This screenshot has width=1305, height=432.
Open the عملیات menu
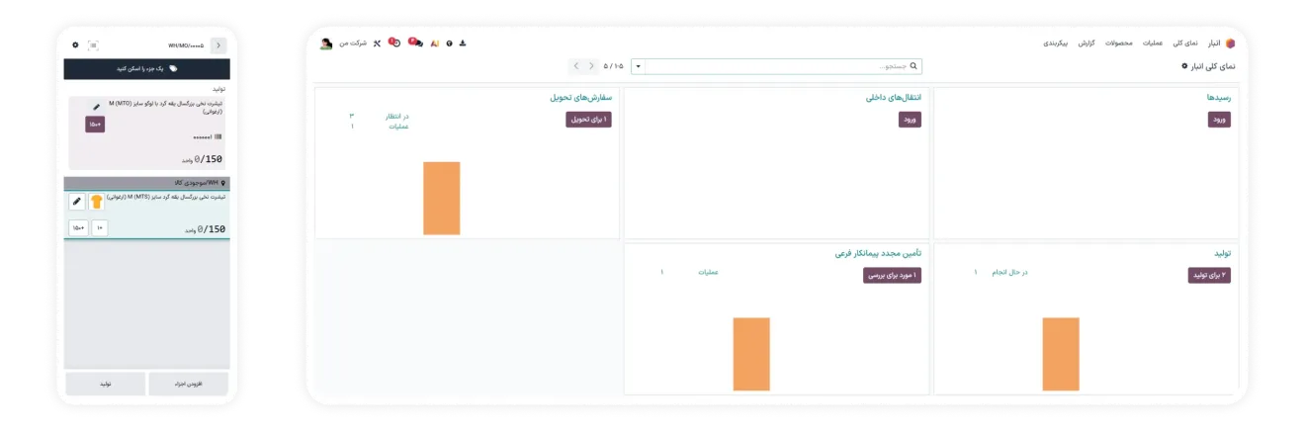pyautogui.click(x=1153, y=43)
